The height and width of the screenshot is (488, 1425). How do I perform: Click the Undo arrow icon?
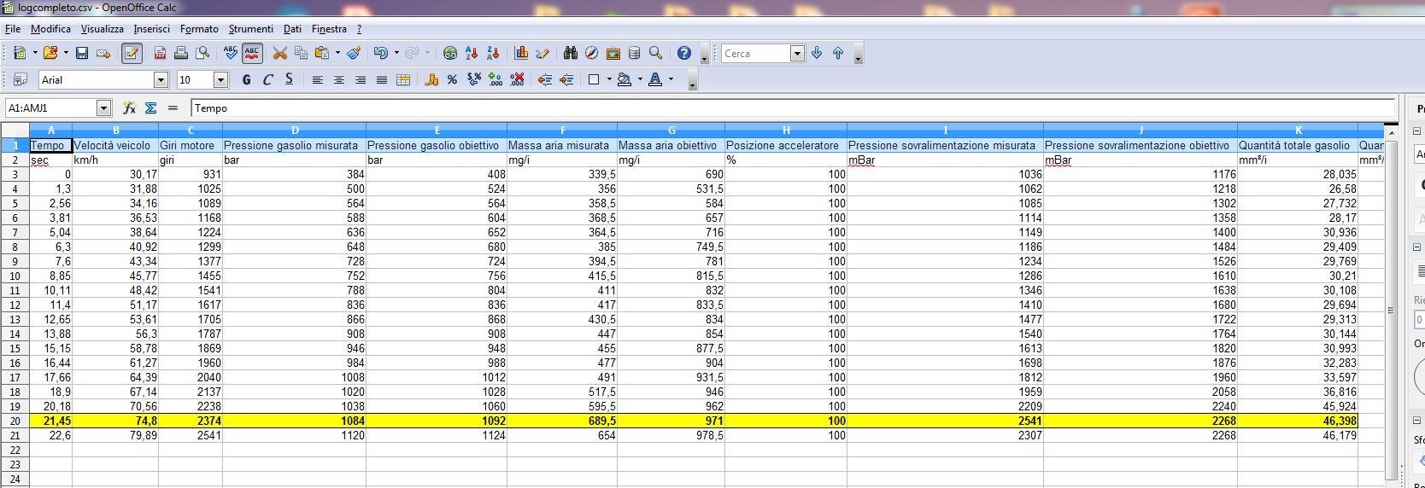[381, 53]
